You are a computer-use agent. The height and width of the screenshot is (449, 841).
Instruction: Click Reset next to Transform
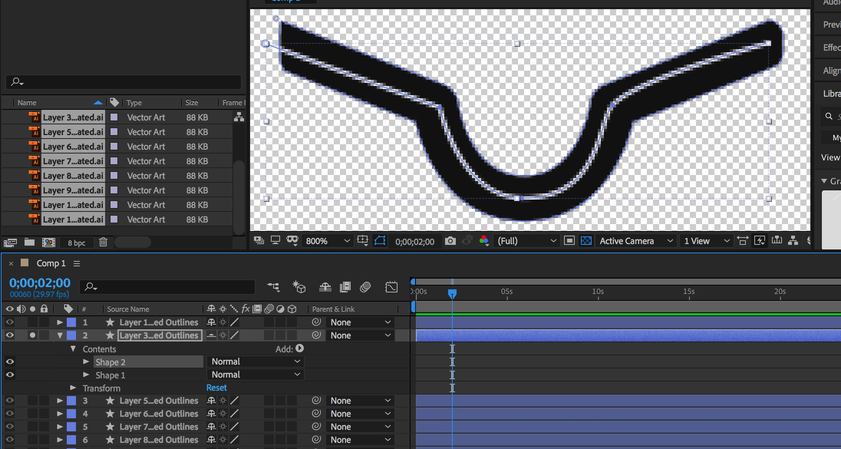click(216, 388)
